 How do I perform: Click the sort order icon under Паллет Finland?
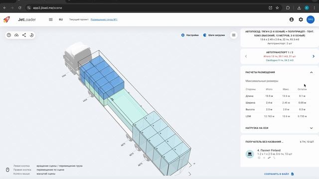click(274, 158)
